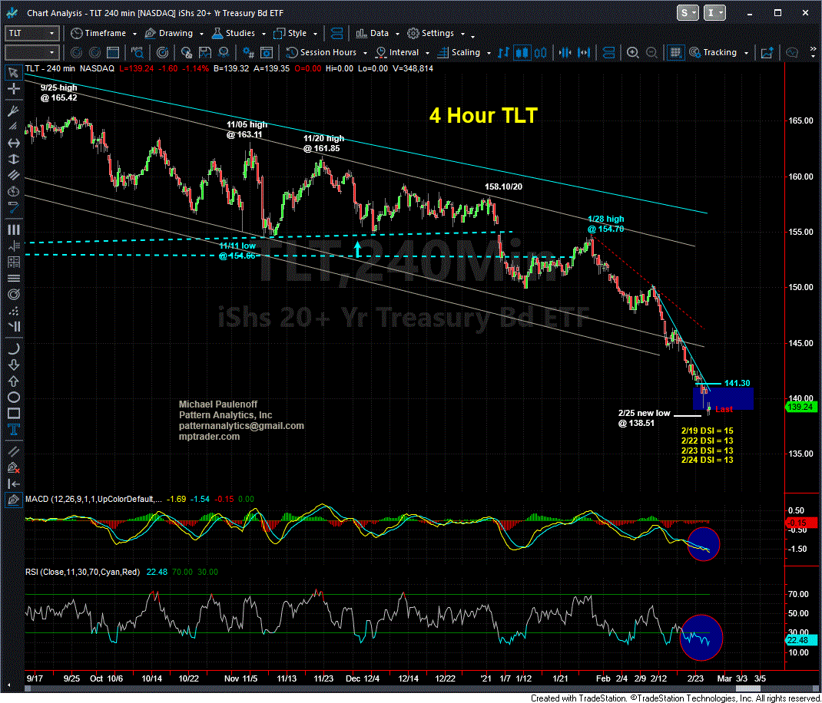822x703 pixels.
Task: Toggle the data grid display button
Action: [676, 52]
